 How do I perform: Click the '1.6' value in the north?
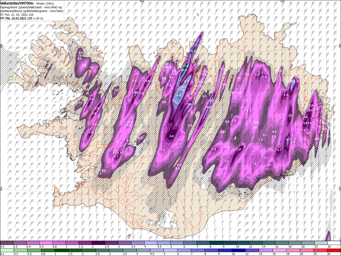tap(265, 77)
